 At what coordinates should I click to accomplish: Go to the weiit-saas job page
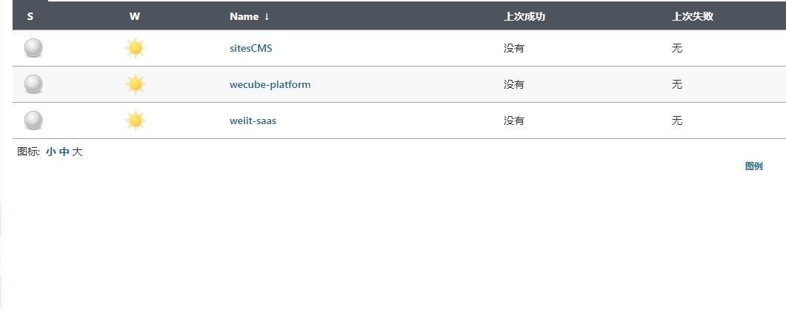point(253,121)
